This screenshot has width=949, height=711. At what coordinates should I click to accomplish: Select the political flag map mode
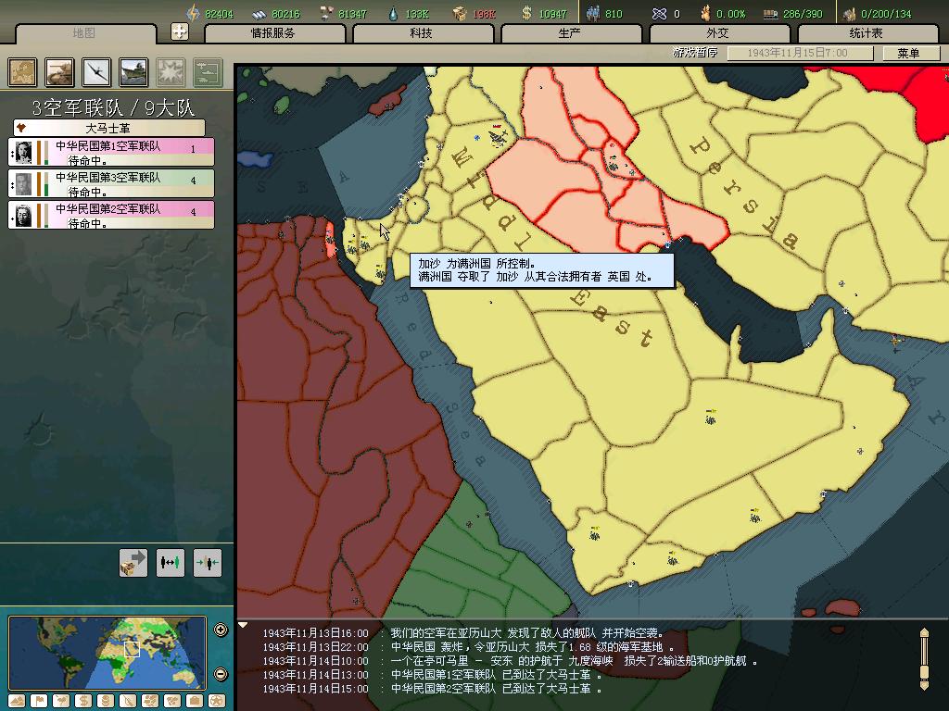tap(39, 701)
